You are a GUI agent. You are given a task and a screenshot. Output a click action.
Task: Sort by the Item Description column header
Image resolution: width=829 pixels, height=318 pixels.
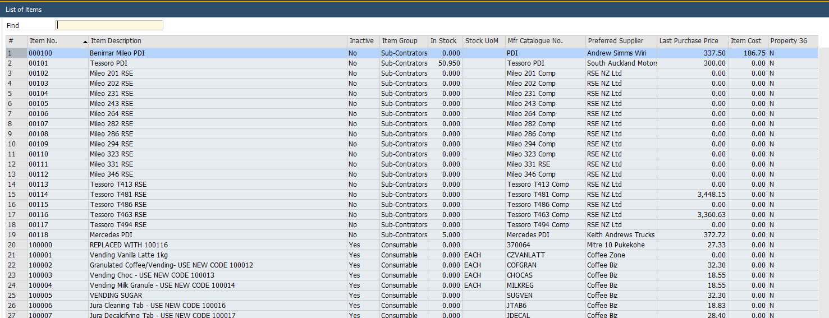(x=217, y=41)
